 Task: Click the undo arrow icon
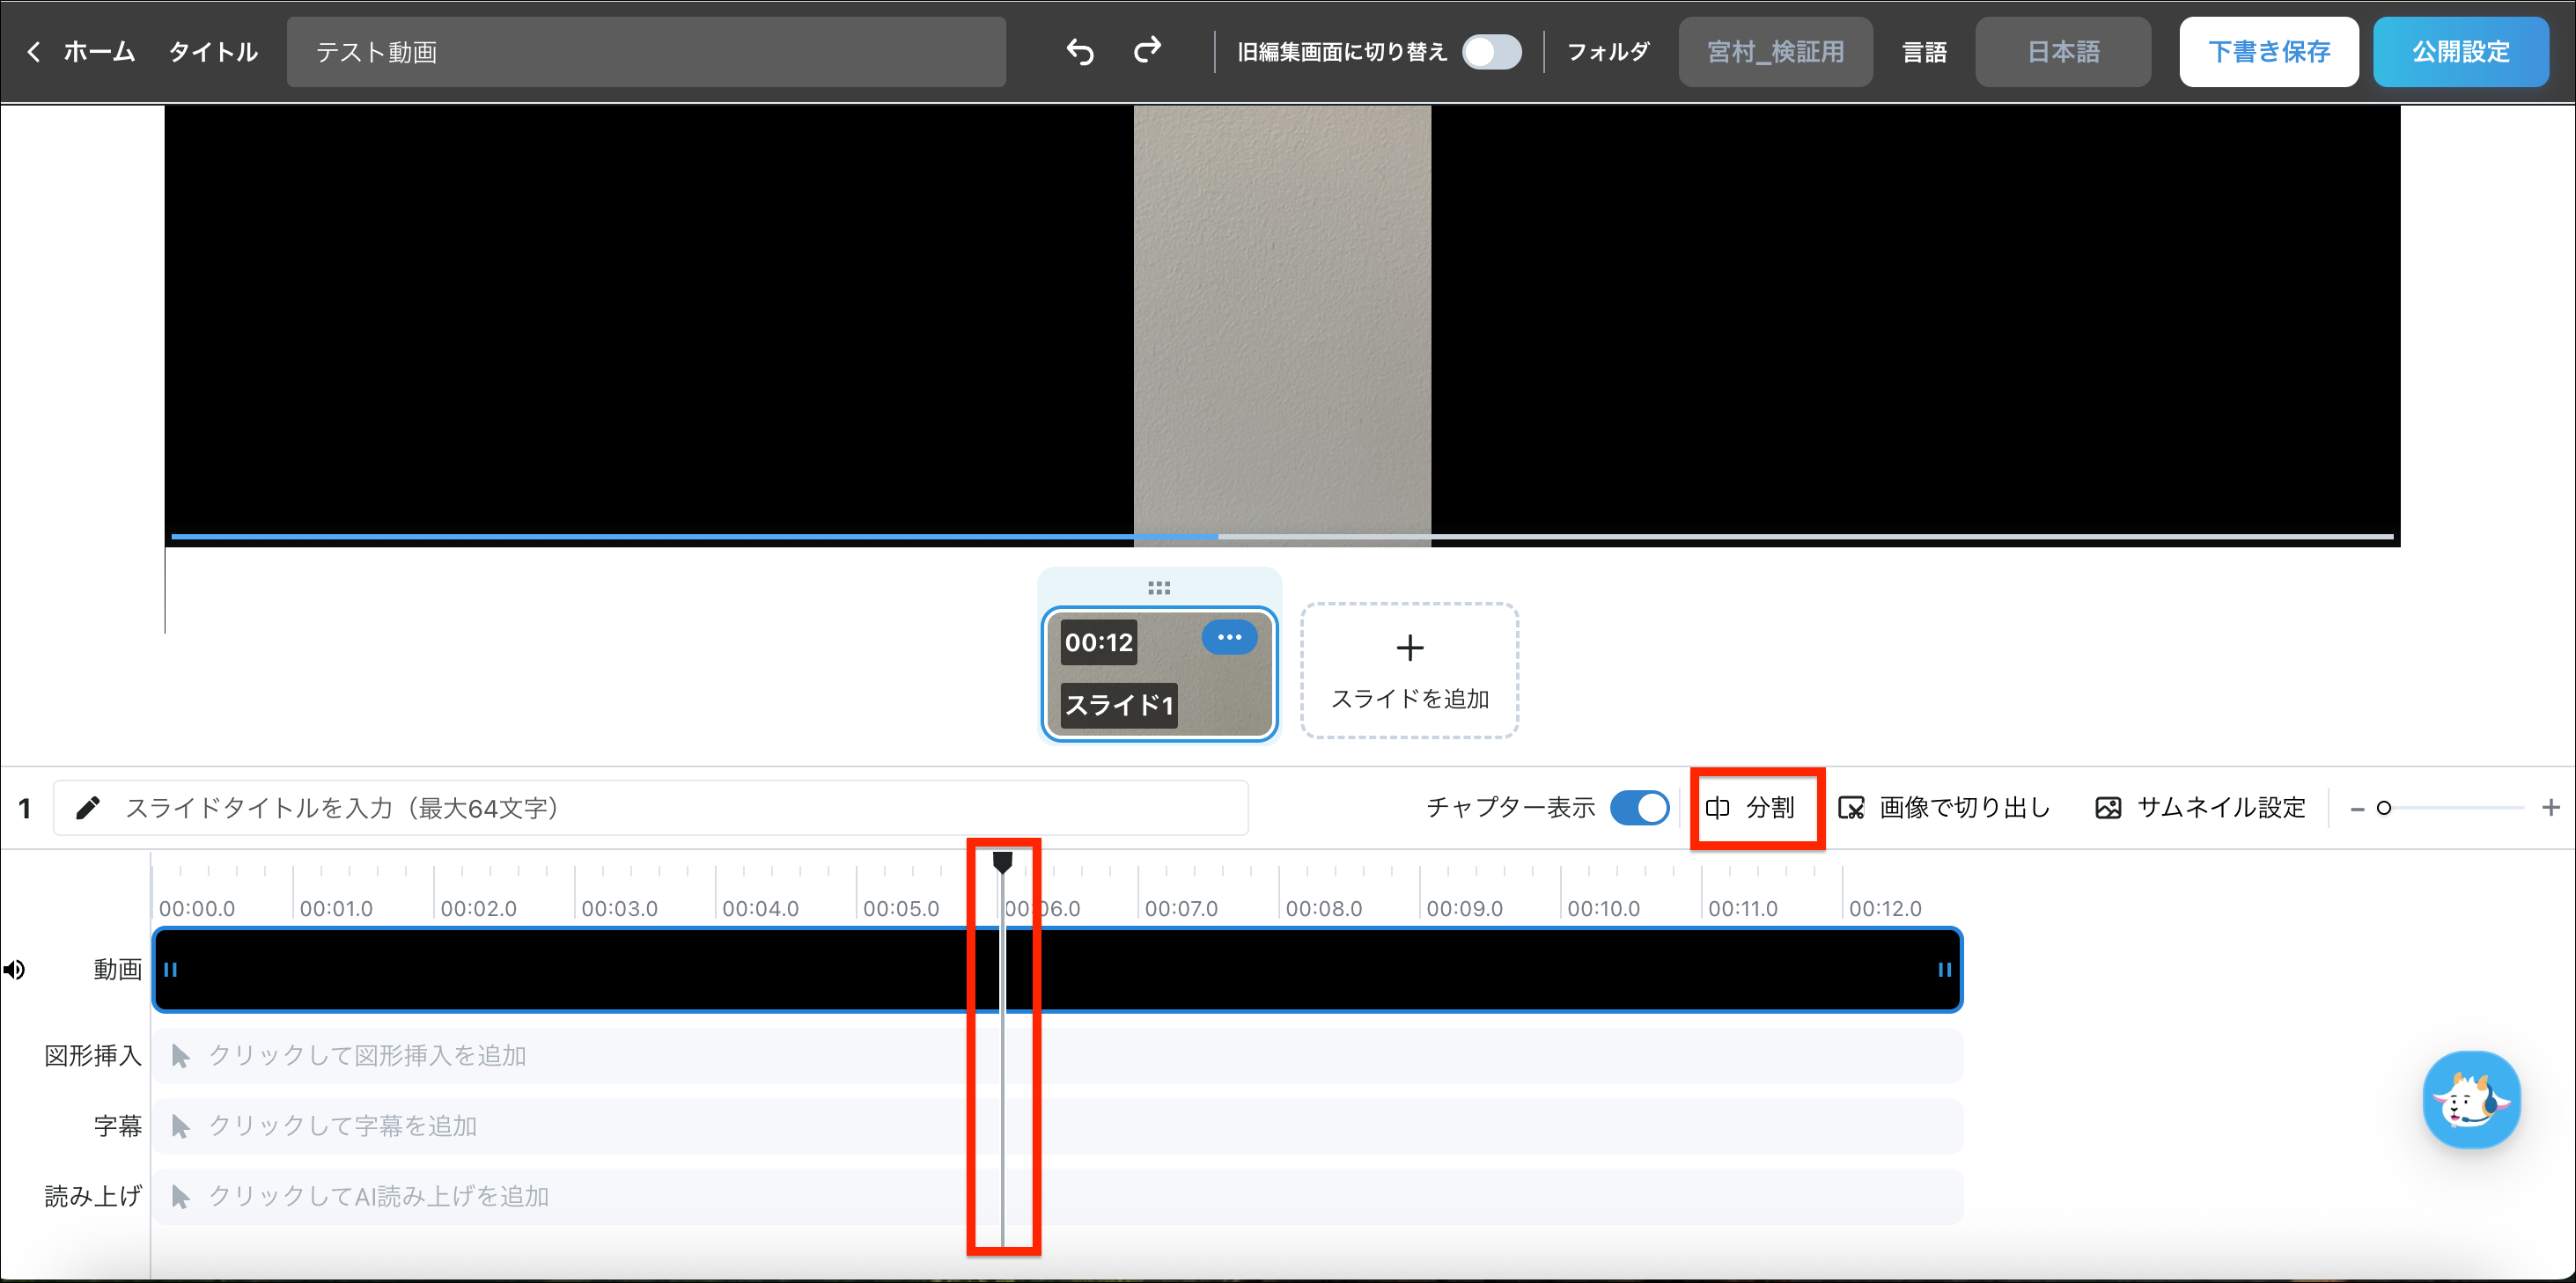(x=1080, y=51)
